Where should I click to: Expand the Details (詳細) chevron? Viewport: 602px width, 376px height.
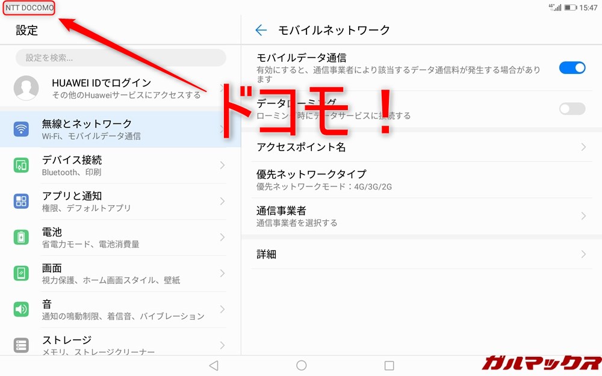(583, 254)
